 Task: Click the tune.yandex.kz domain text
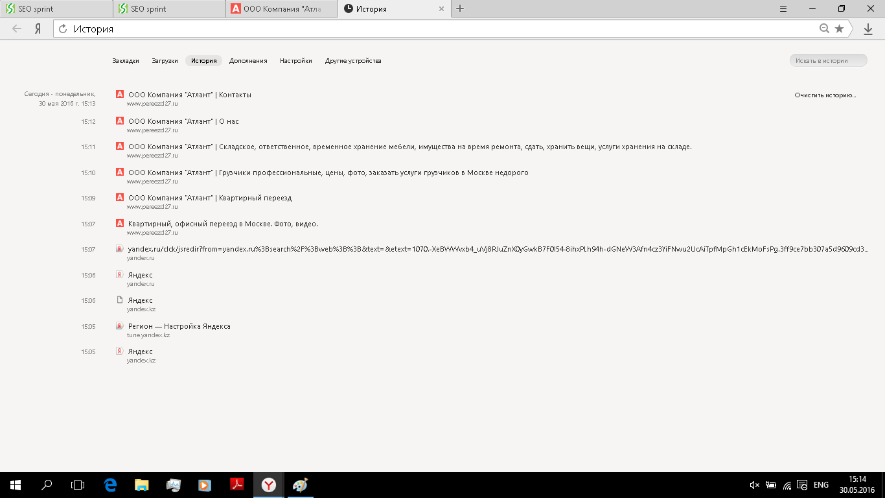pos(148,335)
